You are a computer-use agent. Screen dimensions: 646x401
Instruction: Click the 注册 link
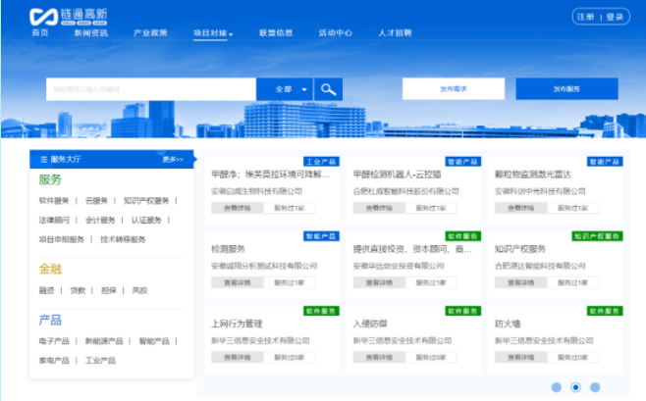pos(585,17)
